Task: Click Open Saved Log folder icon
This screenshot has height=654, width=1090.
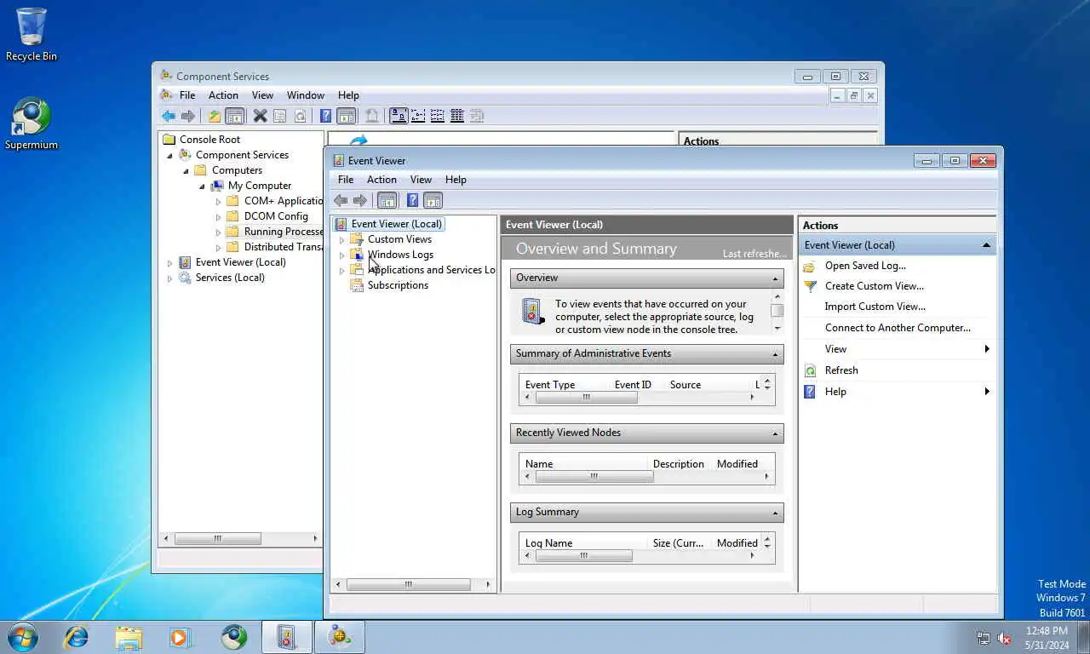Action: [x=811, y=266]
